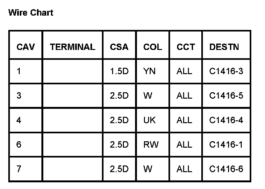Click destination cell C1416-5
This screenshot has width=265, height=189.
click(x=226, y=96)
